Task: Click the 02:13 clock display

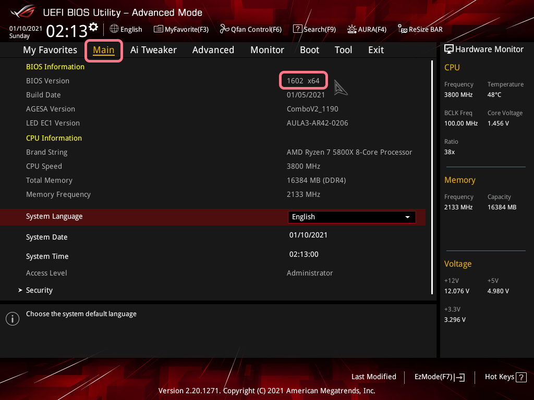Action: click(67, 31)
